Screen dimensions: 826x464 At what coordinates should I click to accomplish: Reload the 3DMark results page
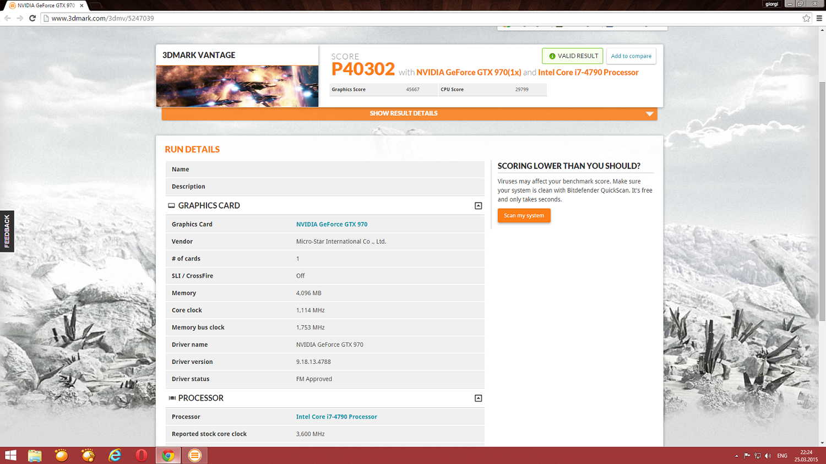(32, 18)
